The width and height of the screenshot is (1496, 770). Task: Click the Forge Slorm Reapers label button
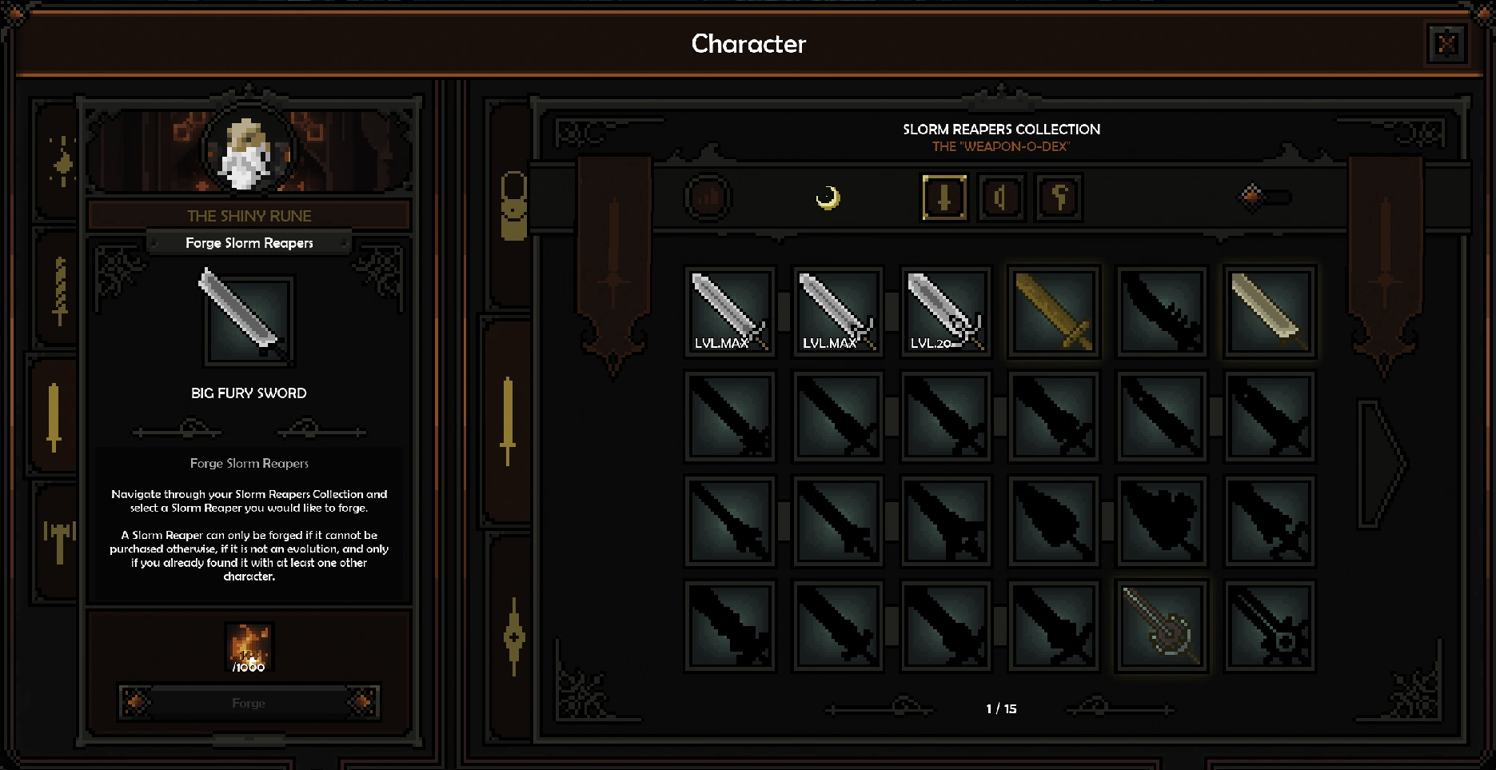(x=249, y=243)
